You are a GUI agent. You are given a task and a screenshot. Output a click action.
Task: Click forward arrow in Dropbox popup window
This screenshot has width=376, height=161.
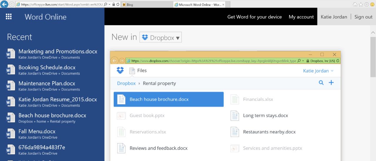[122, 61]
